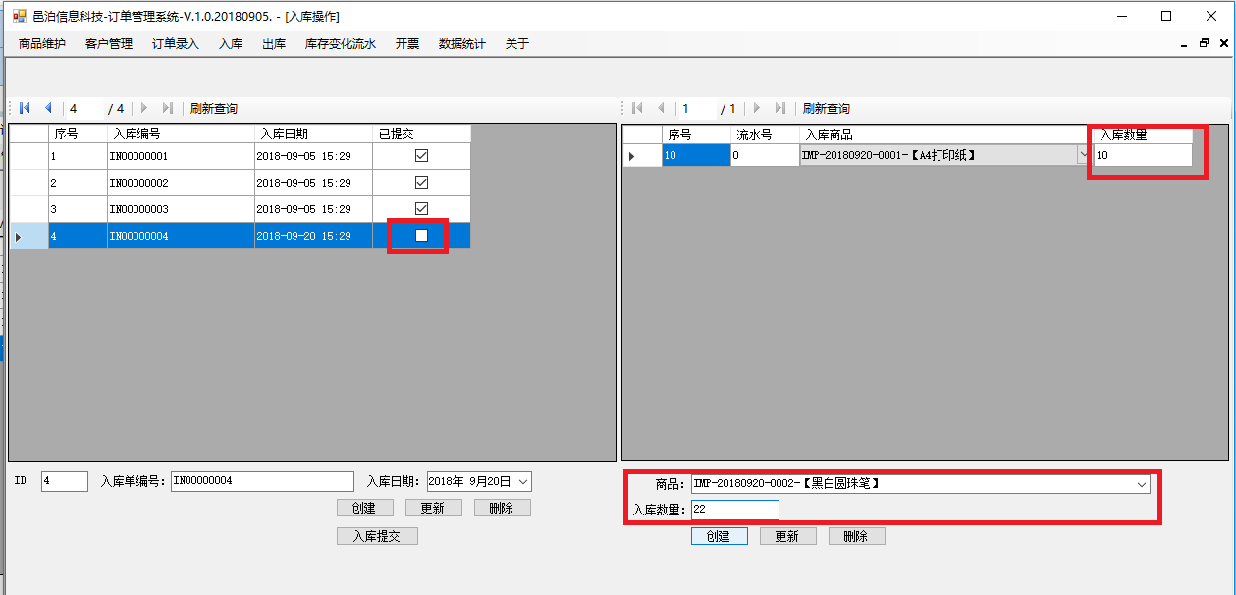Open the 开票 menu
The image size is (1236, 595).
point(407,43)
